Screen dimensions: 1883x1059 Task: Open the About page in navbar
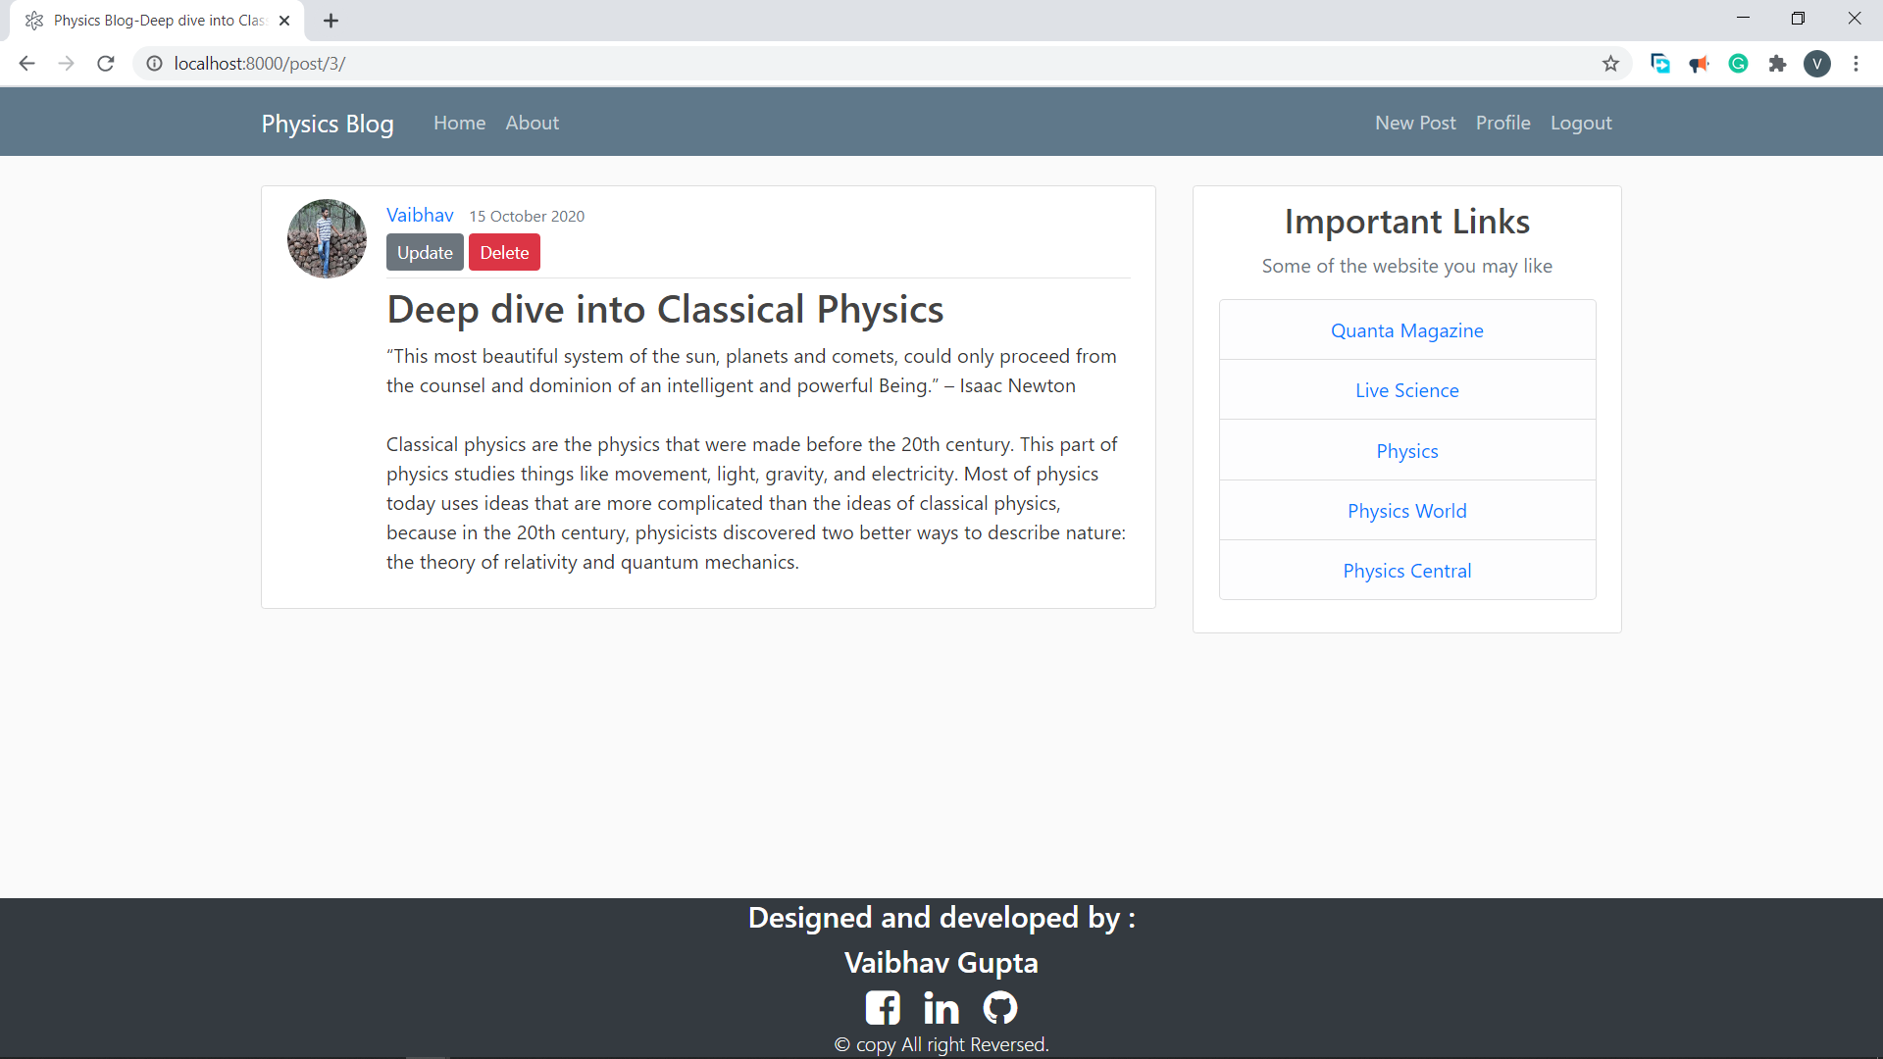[x=532, y=123]
